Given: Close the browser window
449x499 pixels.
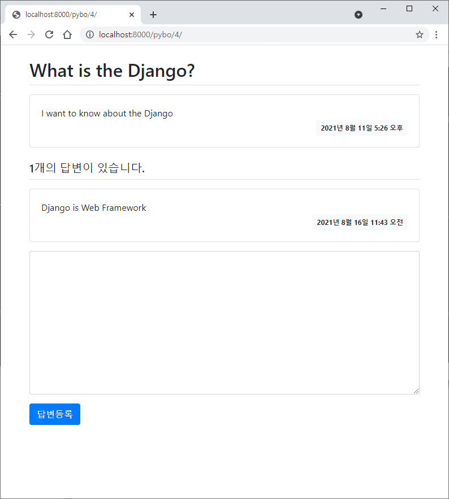Looking at the screenshot, I should point(435,8).
